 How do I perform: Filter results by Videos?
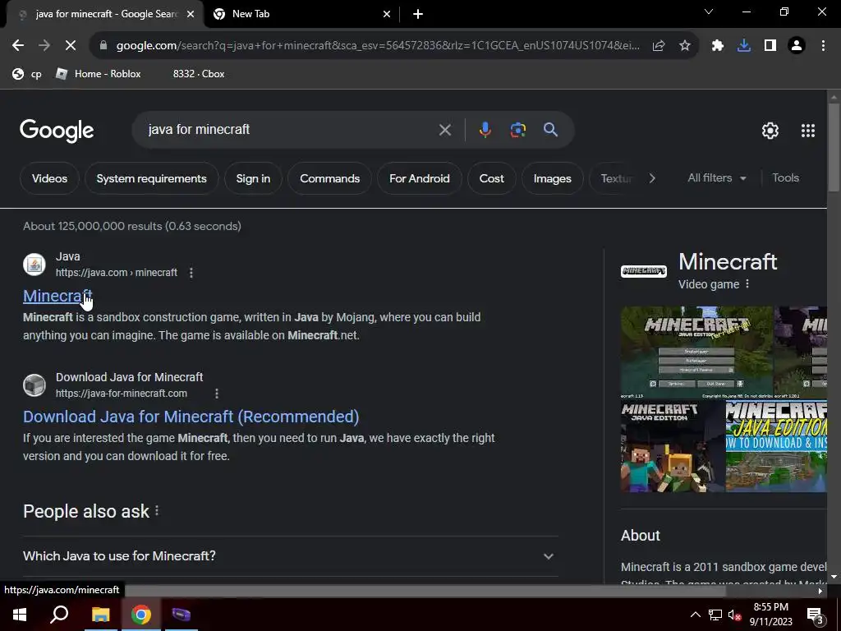[x=49, y=178]
